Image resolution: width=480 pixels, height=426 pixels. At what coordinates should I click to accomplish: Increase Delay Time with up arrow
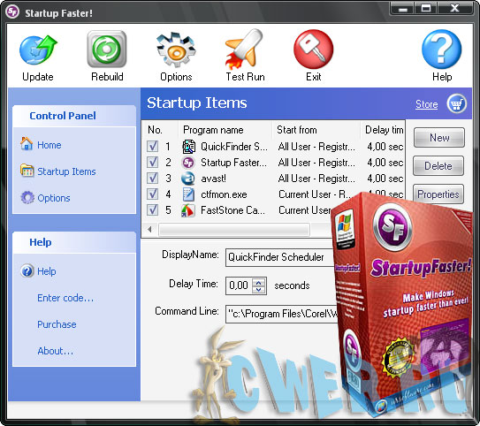[259, 282]
